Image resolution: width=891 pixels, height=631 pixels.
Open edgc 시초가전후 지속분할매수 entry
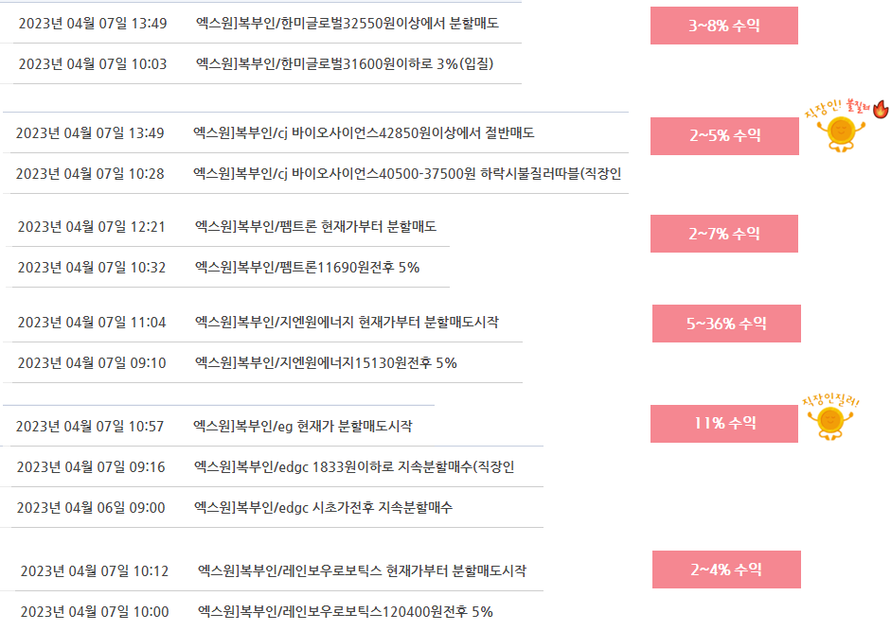(x=323, y=507)
